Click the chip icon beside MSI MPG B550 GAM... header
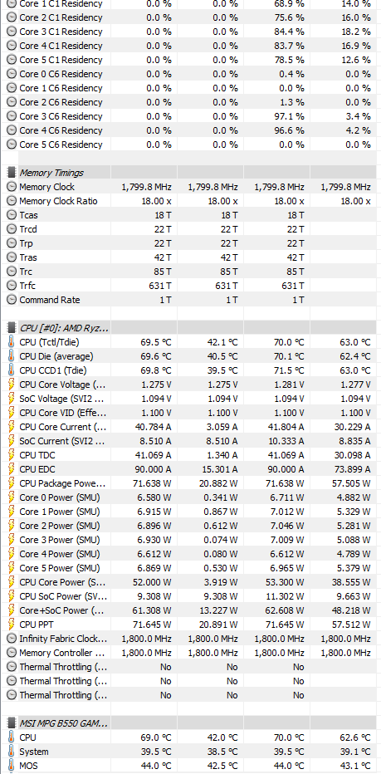Screen dimensions: 381x774 pos(12,723)
